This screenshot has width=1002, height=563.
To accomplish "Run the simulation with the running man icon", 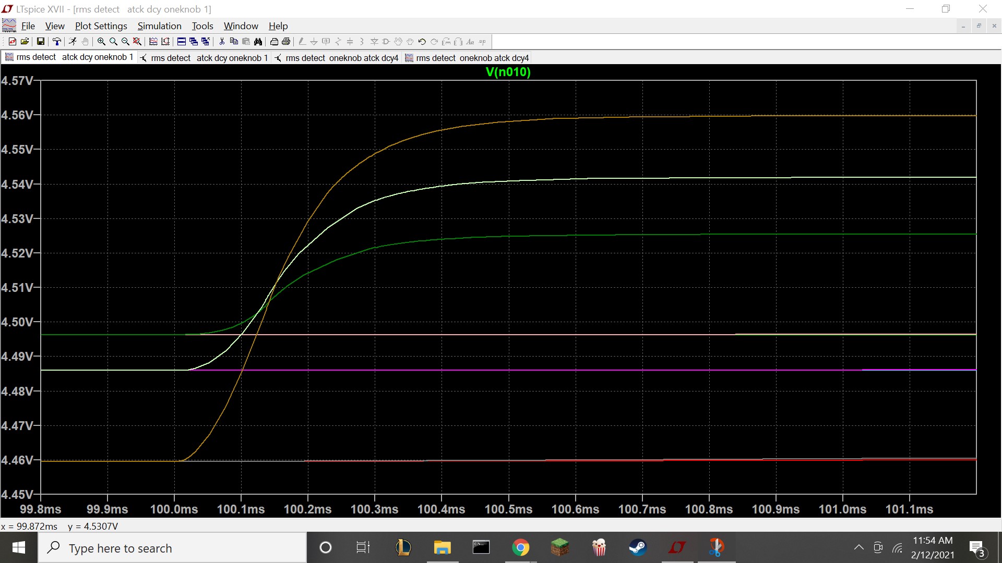I will point(73,42).
